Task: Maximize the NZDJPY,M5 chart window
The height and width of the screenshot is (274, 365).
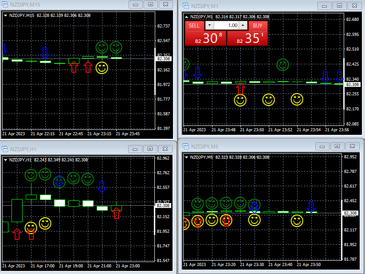Action: pos(338,146)
